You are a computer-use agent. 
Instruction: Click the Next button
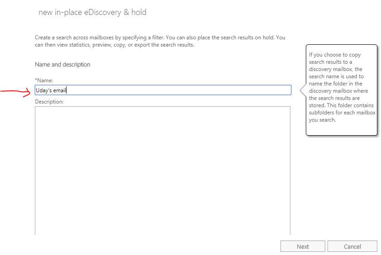303,246
